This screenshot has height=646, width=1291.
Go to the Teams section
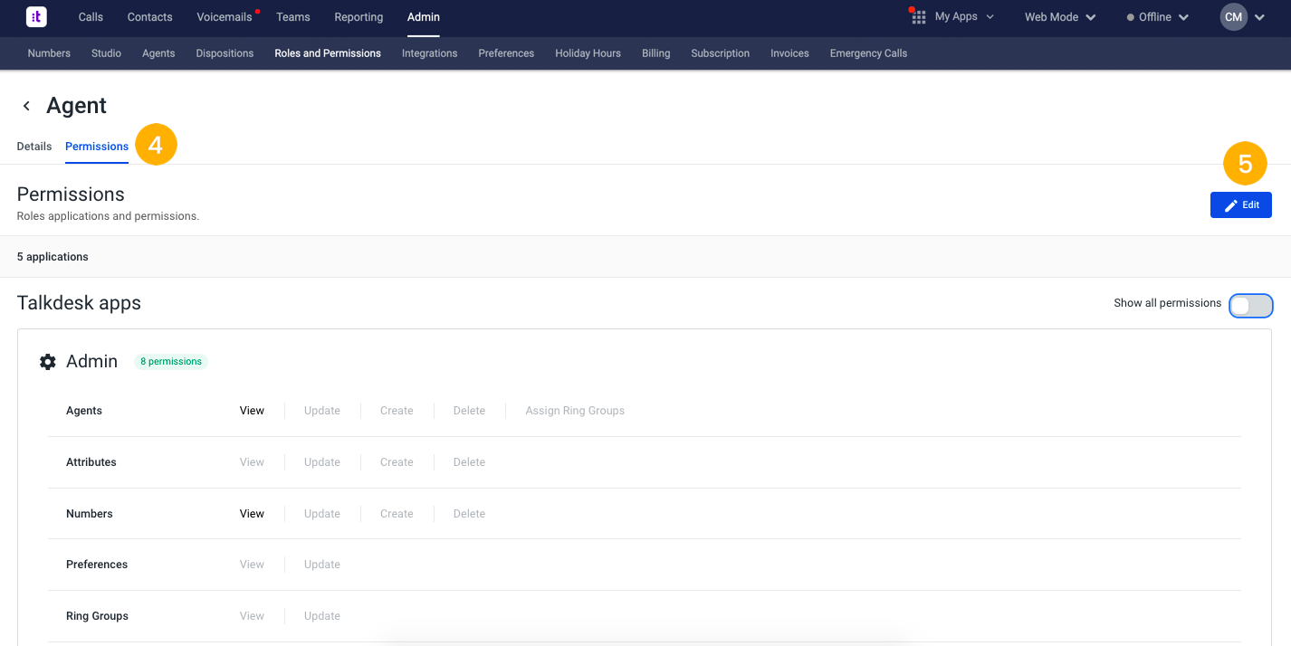293,17
